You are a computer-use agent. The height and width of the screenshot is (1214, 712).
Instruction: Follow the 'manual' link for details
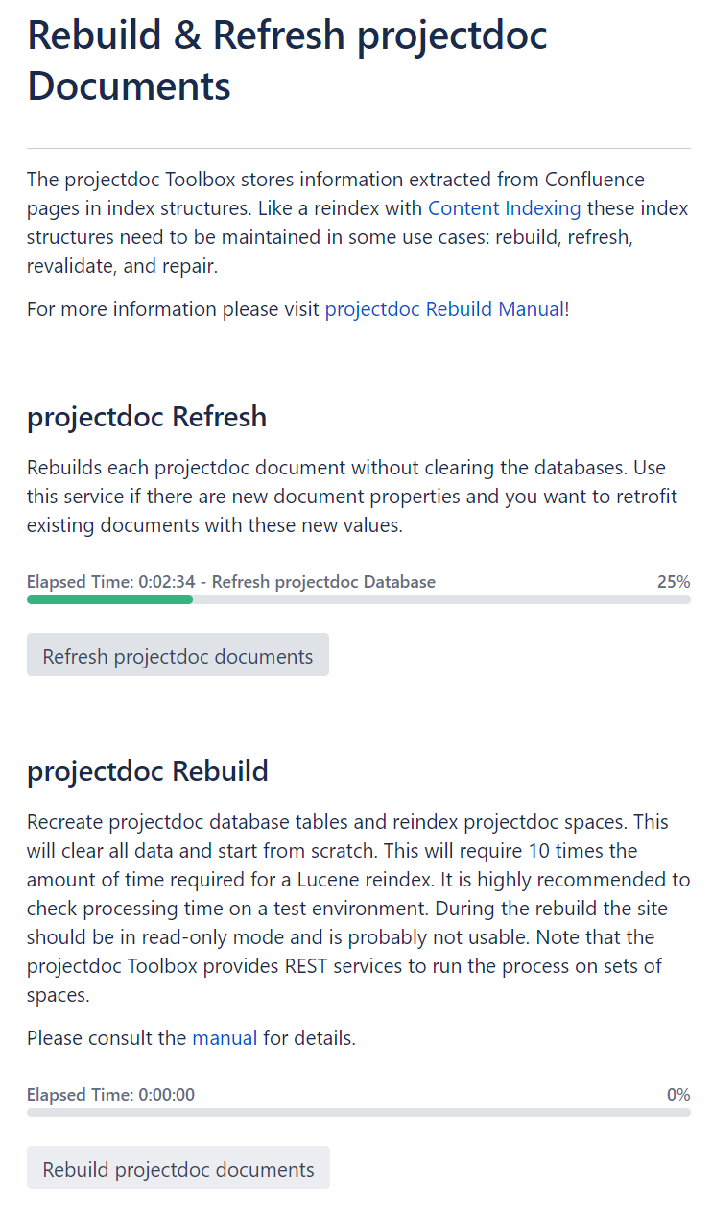[225, 1038]
